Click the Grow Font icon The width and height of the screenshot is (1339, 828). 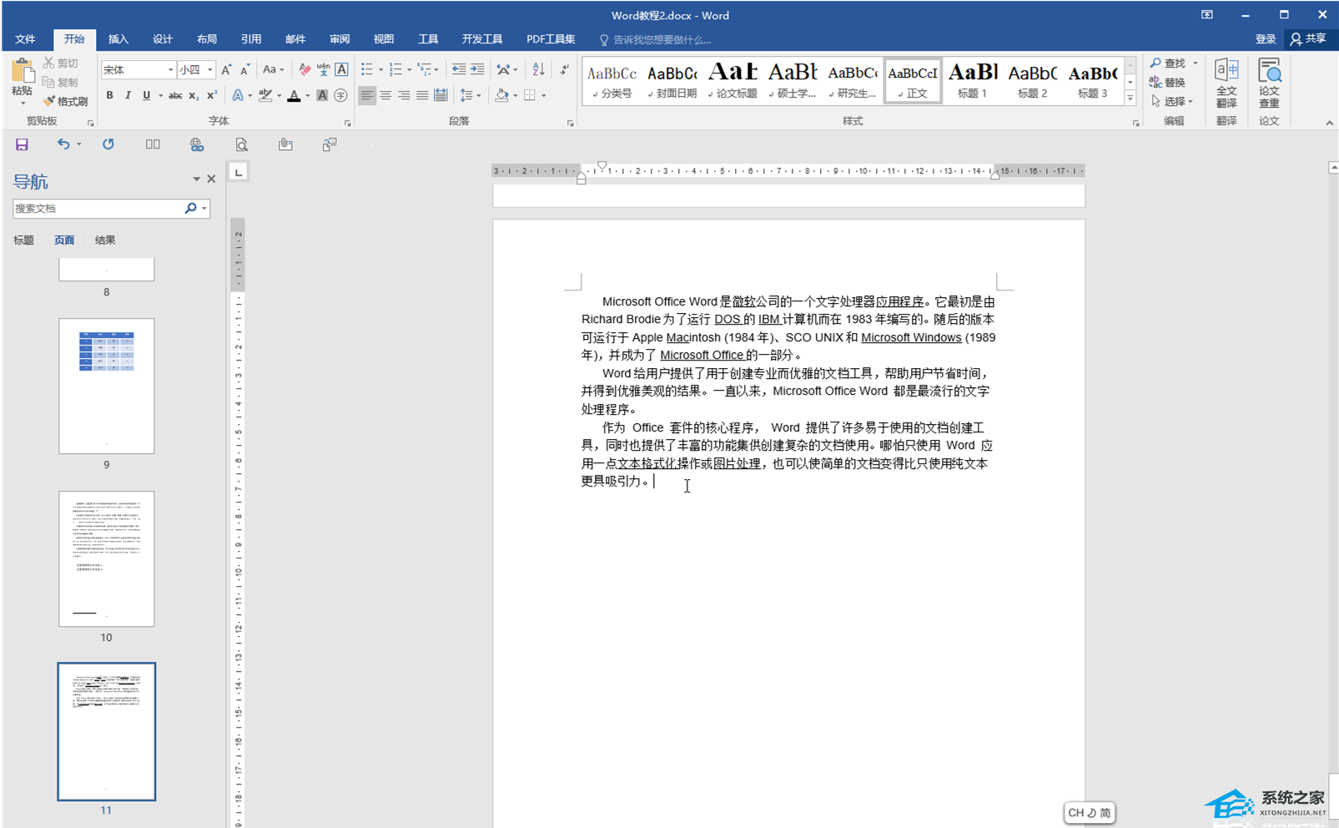(x=226, y=70)
